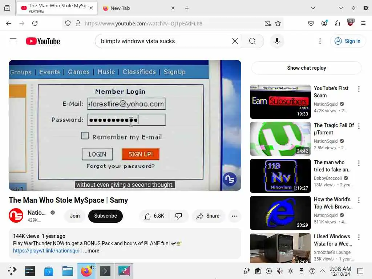This screenshot has width=372, height=279.
Task: Open Konsole terminal from taskbar
Action: 105,271
